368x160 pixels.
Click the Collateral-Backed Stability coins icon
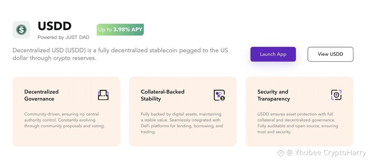(219, 95)
